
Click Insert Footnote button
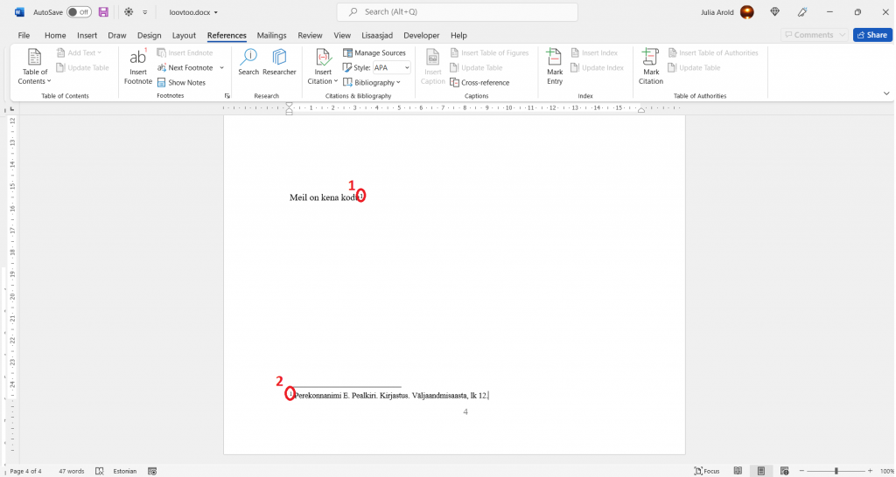pos(137,66)
